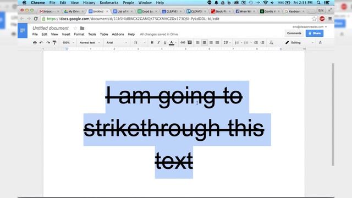This screenshot has width=352, height=198.
Task: Click the vertical document scrollbar
Action: pyautogui.click(x=333, y=114)
